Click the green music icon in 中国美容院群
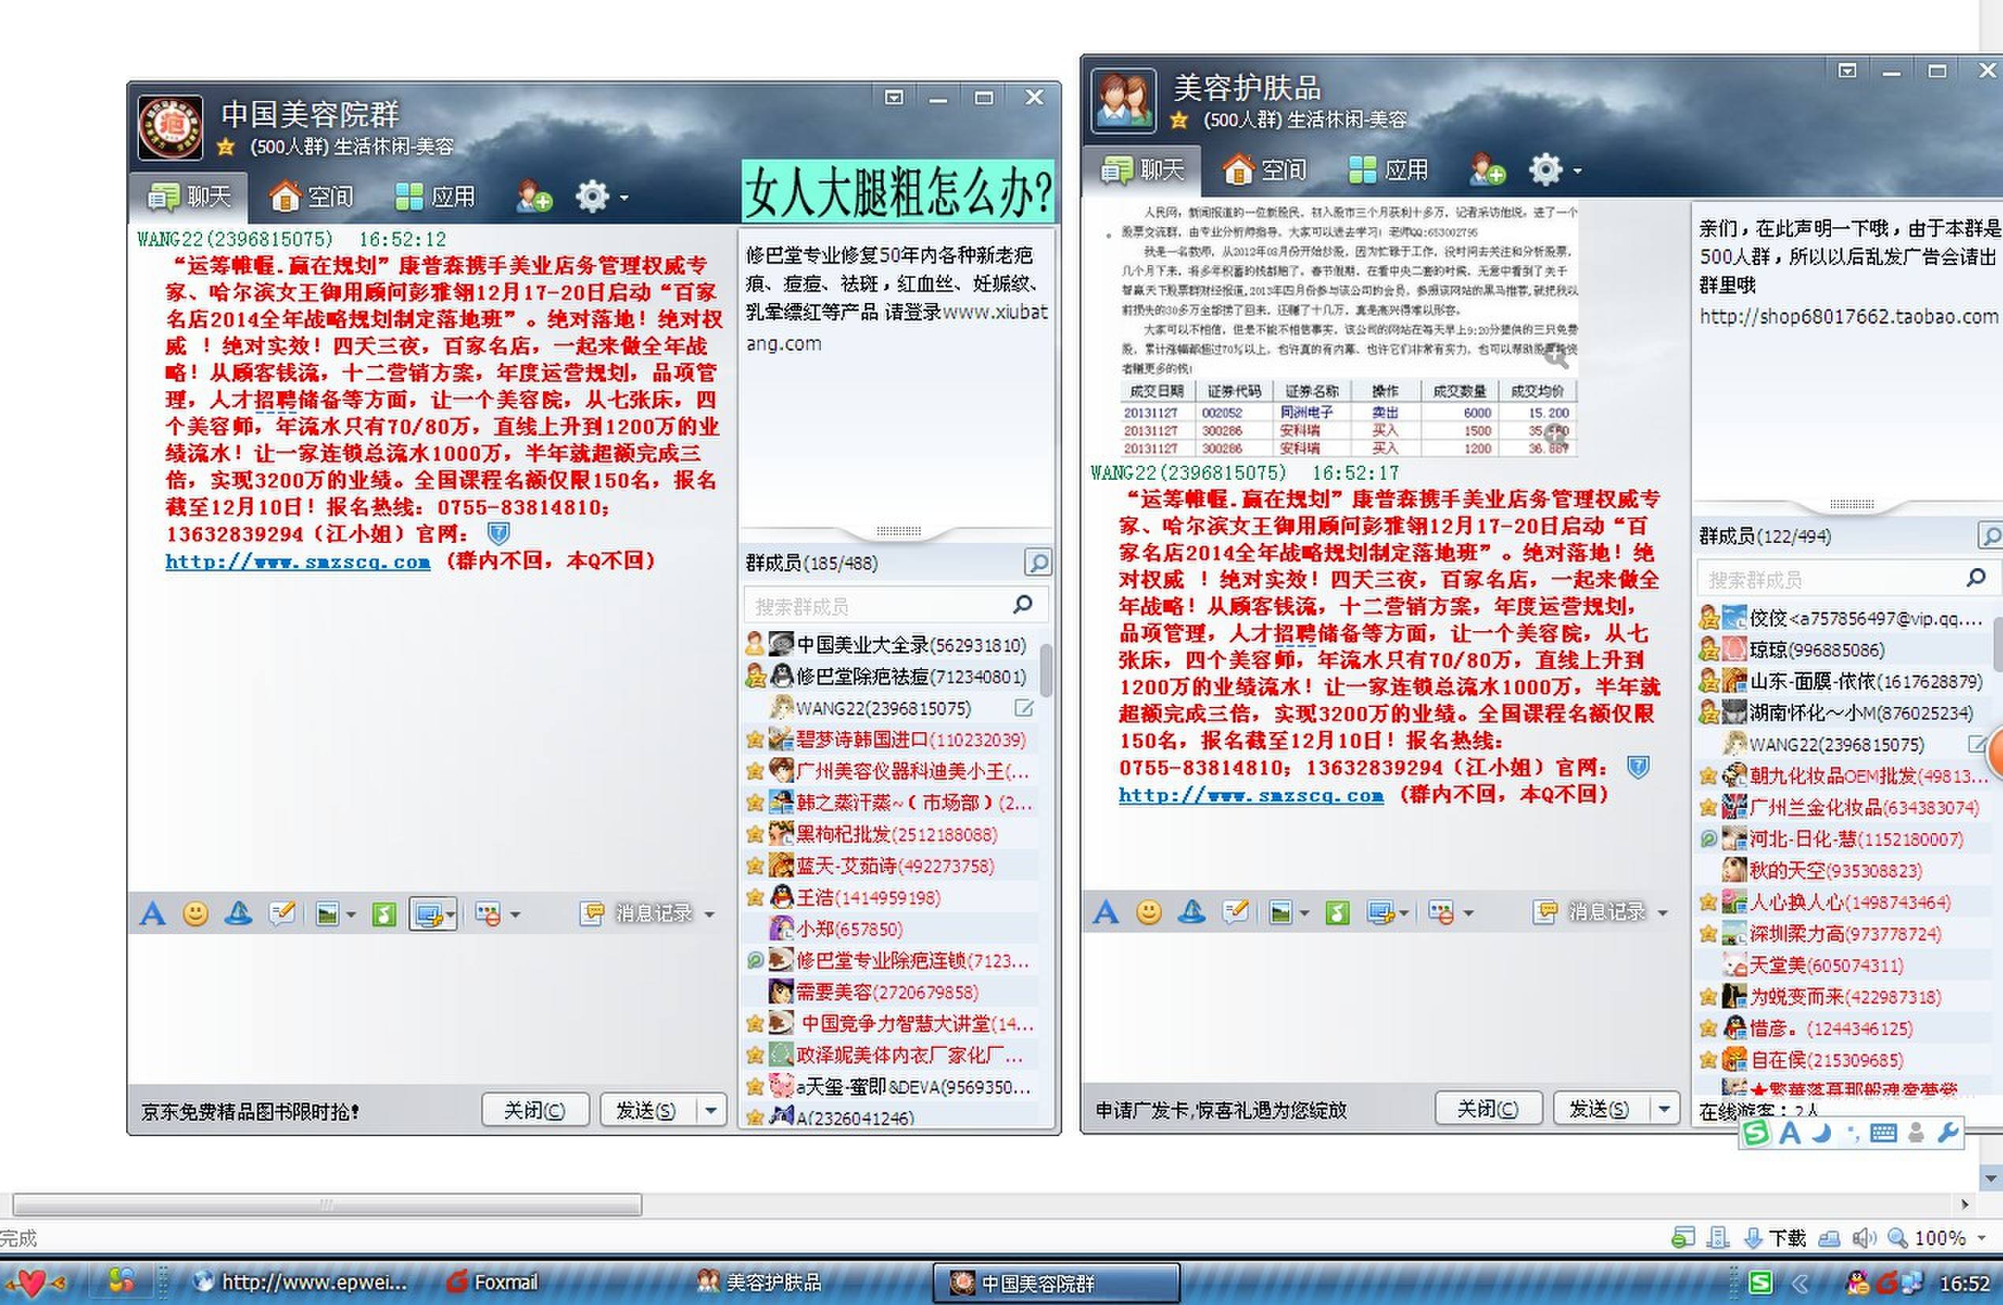 (384, 914)
